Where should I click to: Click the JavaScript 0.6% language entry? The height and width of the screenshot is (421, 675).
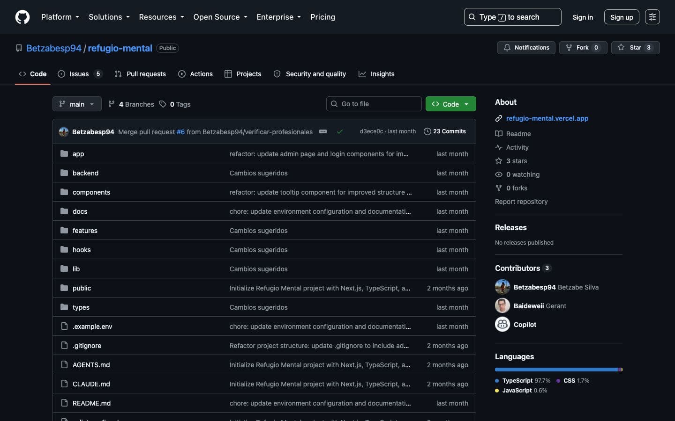point(521,391)
